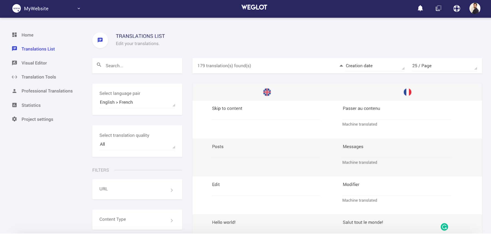Image resolution: width=491 pixels, height=234 pixels.
Task: Click the search magnifier icon
Action: pos(99,65)
